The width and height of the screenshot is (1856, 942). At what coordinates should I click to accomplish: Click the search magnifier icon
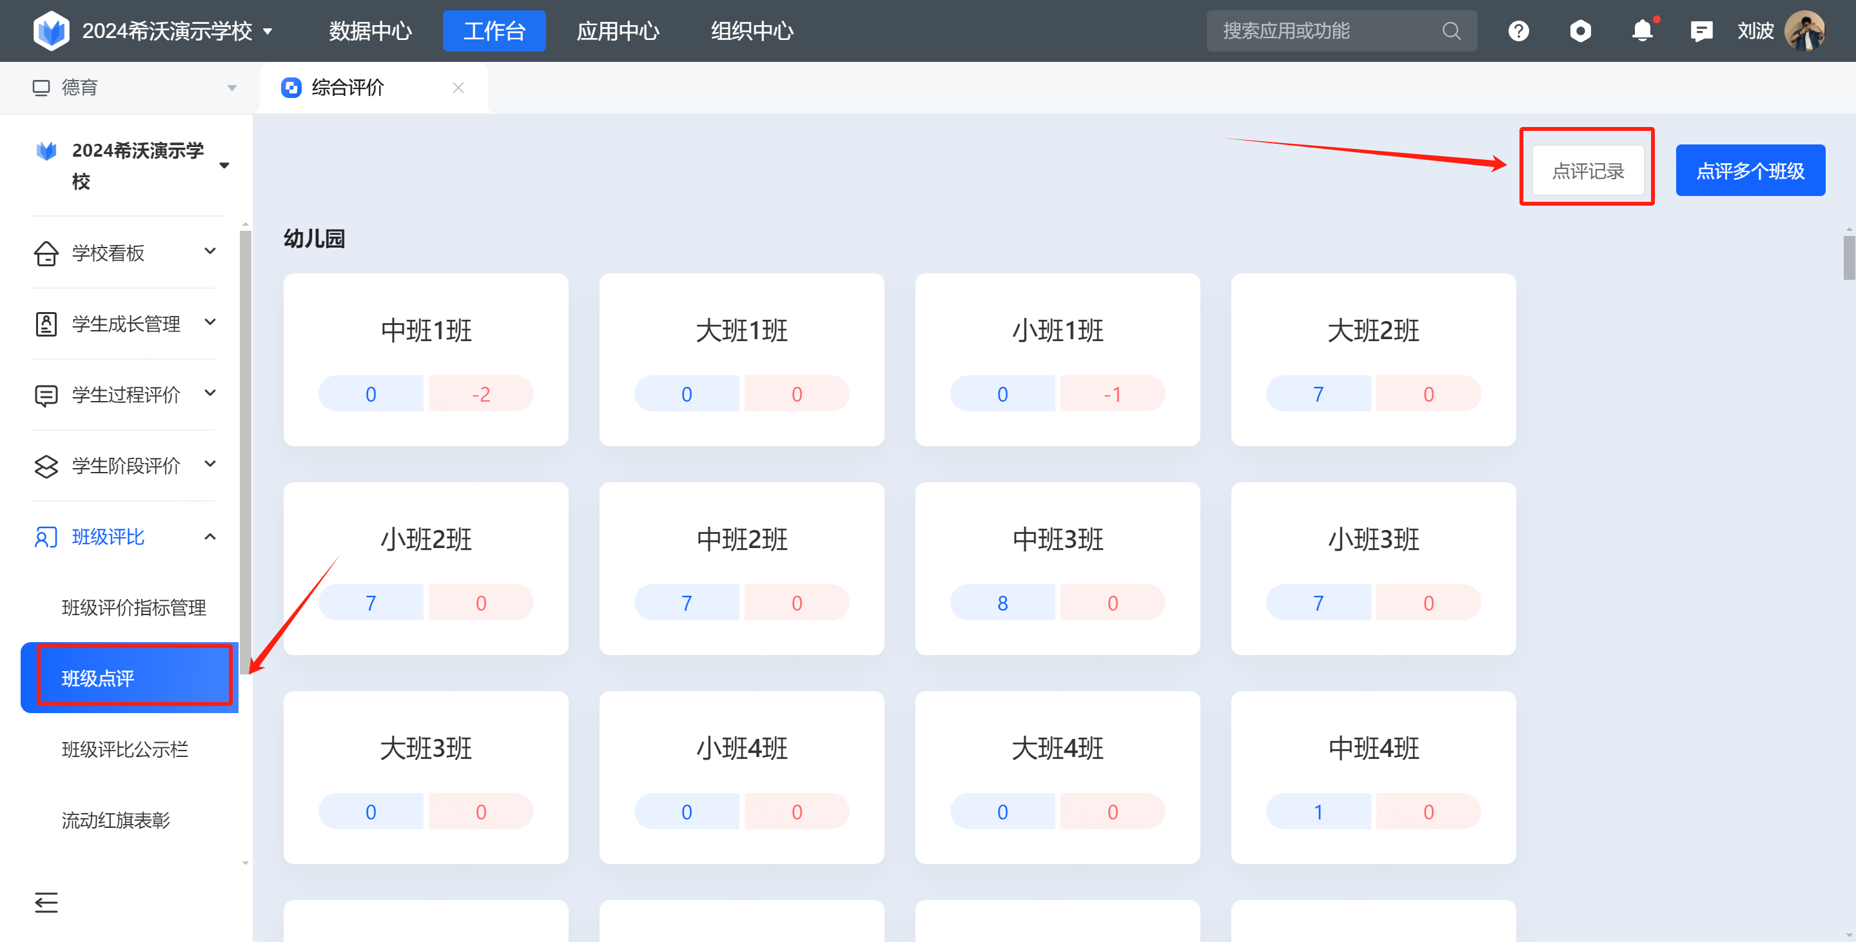tap(1451, 31)
